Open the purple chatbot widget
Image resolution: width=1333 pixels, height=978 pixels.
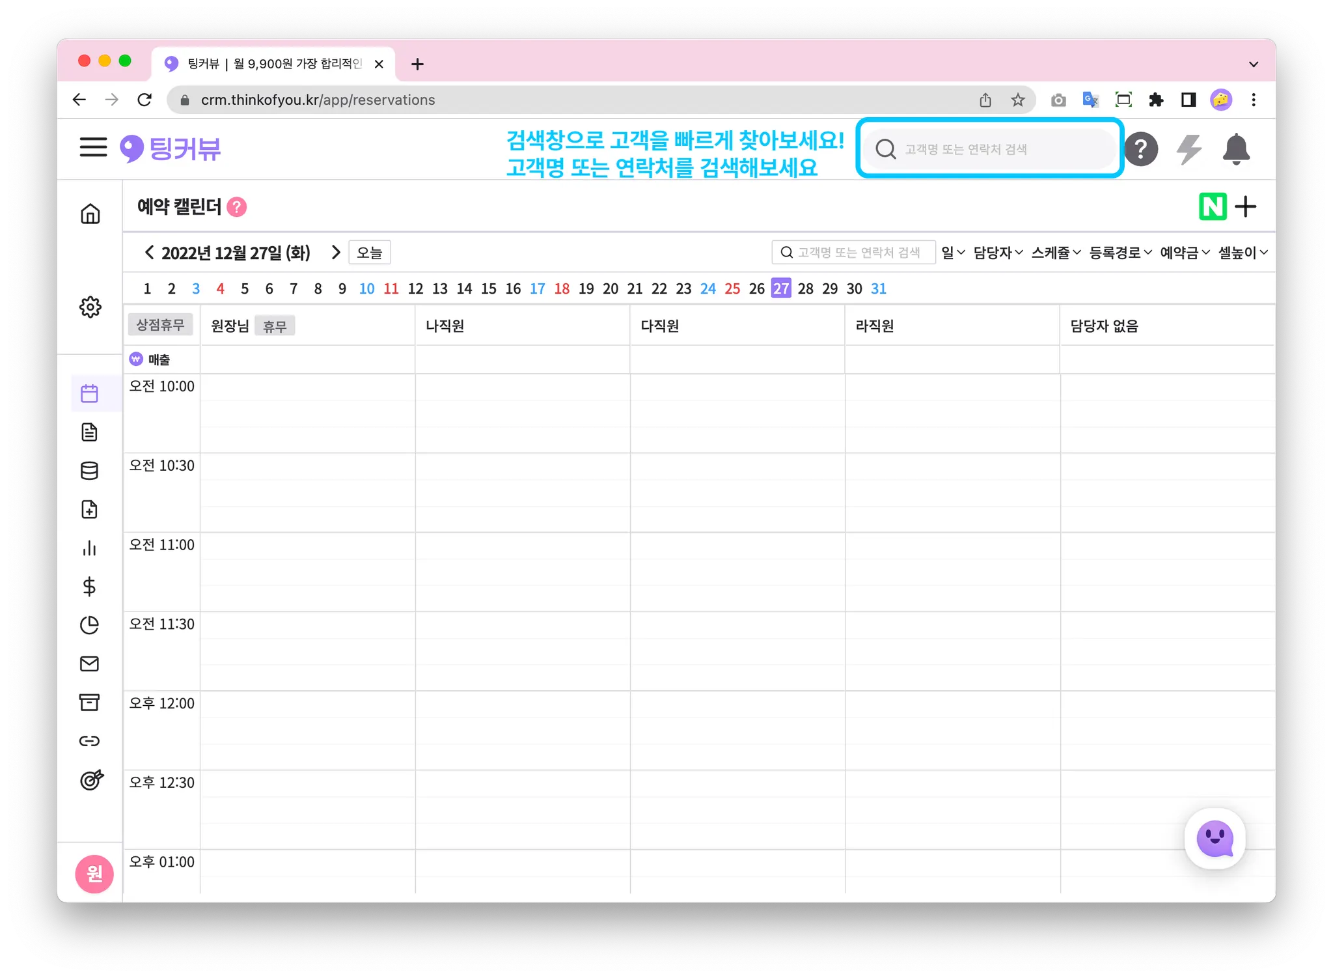pos(1215,839)
